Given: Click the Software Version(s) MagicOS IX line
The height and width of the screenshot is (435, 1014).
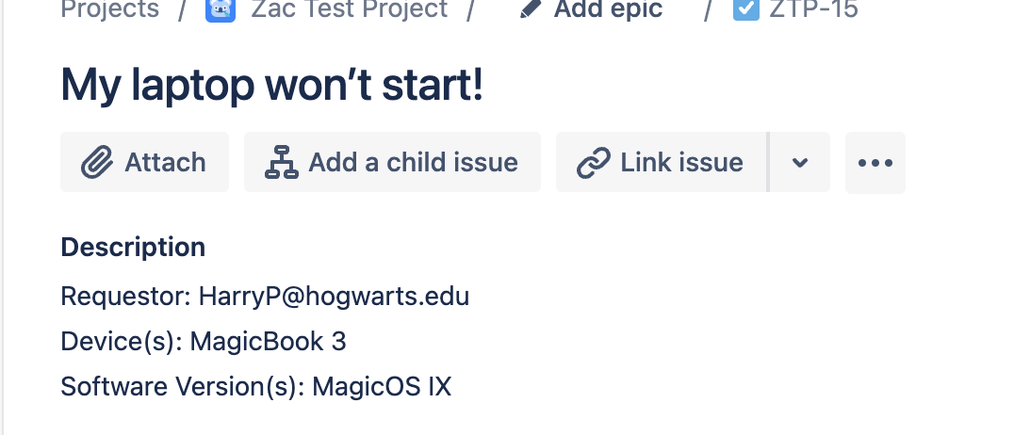Looking at the screenshot, I should pos(256,387).
